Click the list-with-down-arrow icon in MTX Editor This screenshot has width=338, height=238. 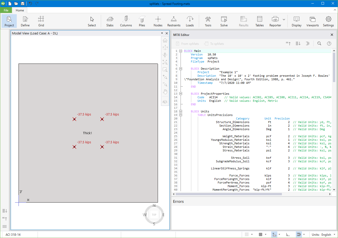(298, 44)
